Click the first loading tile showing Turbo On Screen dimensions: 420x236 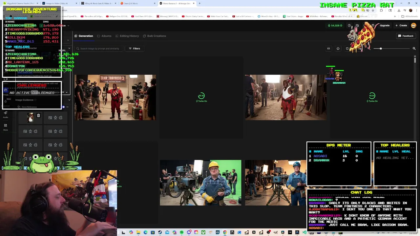pos(201,98)
